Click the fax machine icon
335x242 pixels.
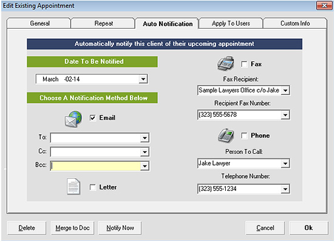point(226,64)
